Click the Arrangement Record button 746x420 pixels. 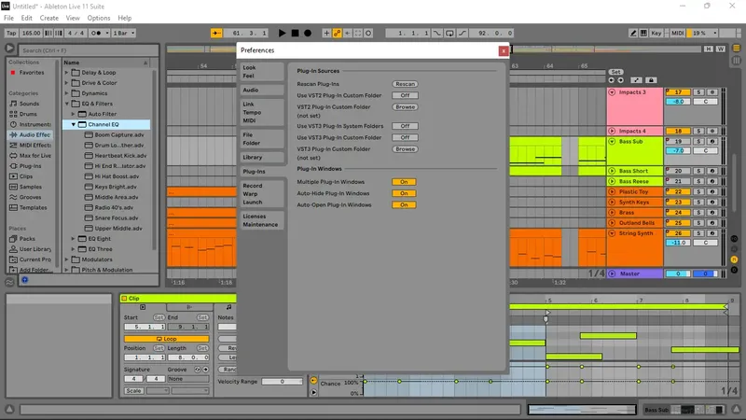(x=308, y=33)
